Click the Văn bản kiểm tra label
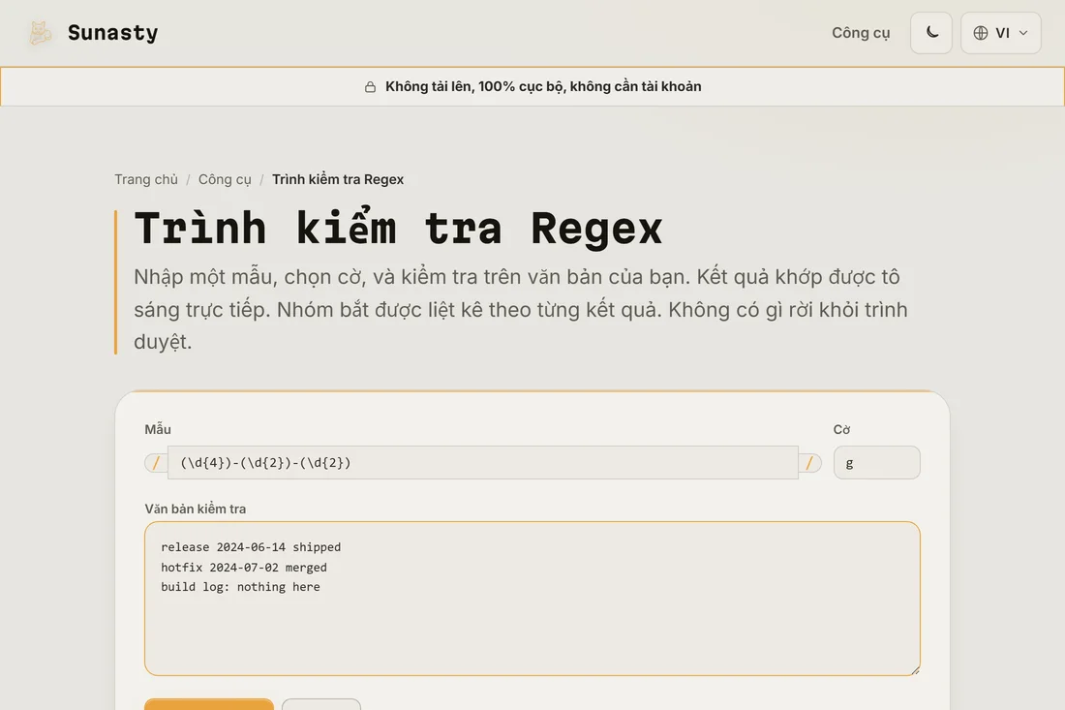The height and width of the screenshot is (710, 1065). (x=195, y=509)
